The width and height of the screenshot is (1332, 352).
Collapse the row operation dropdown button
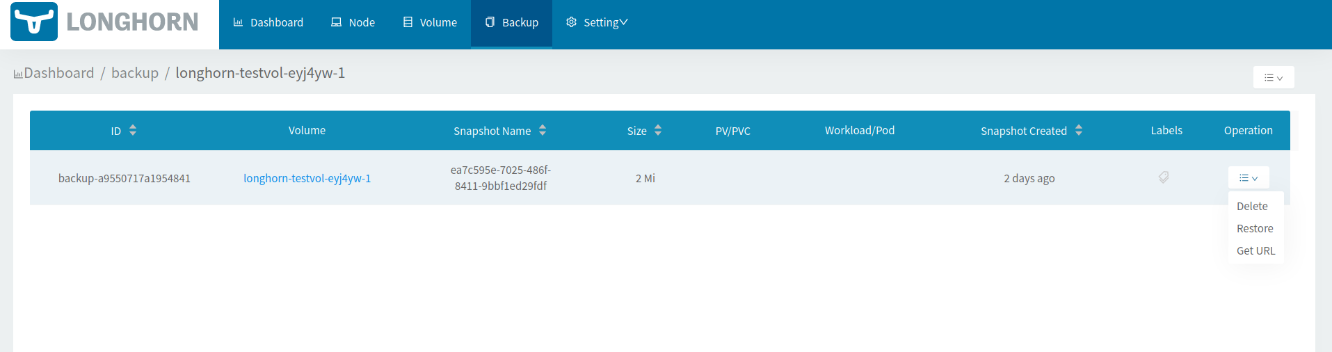click(1249, 177)
